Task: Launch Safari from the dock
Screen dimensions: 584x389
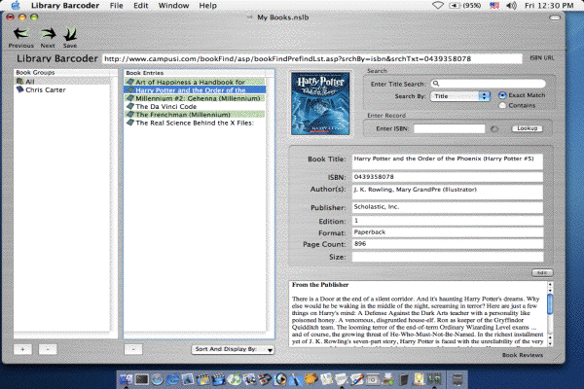Action: pyautogui.click(x=157, y=379)
